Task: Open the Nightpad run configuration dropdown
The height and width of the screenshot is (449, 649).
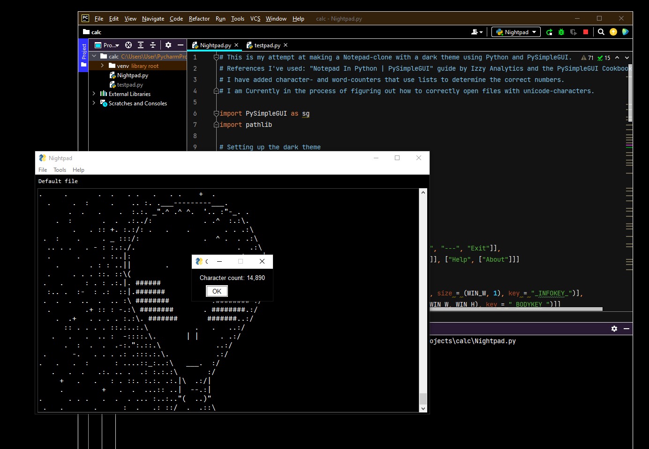Action: (516, 32)
